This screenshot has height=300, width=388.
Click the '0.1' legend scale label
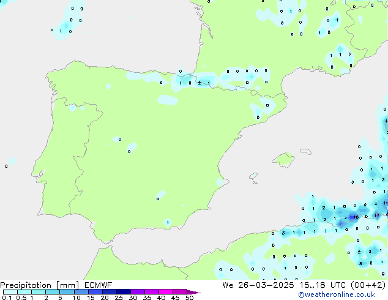pos(7,298)
